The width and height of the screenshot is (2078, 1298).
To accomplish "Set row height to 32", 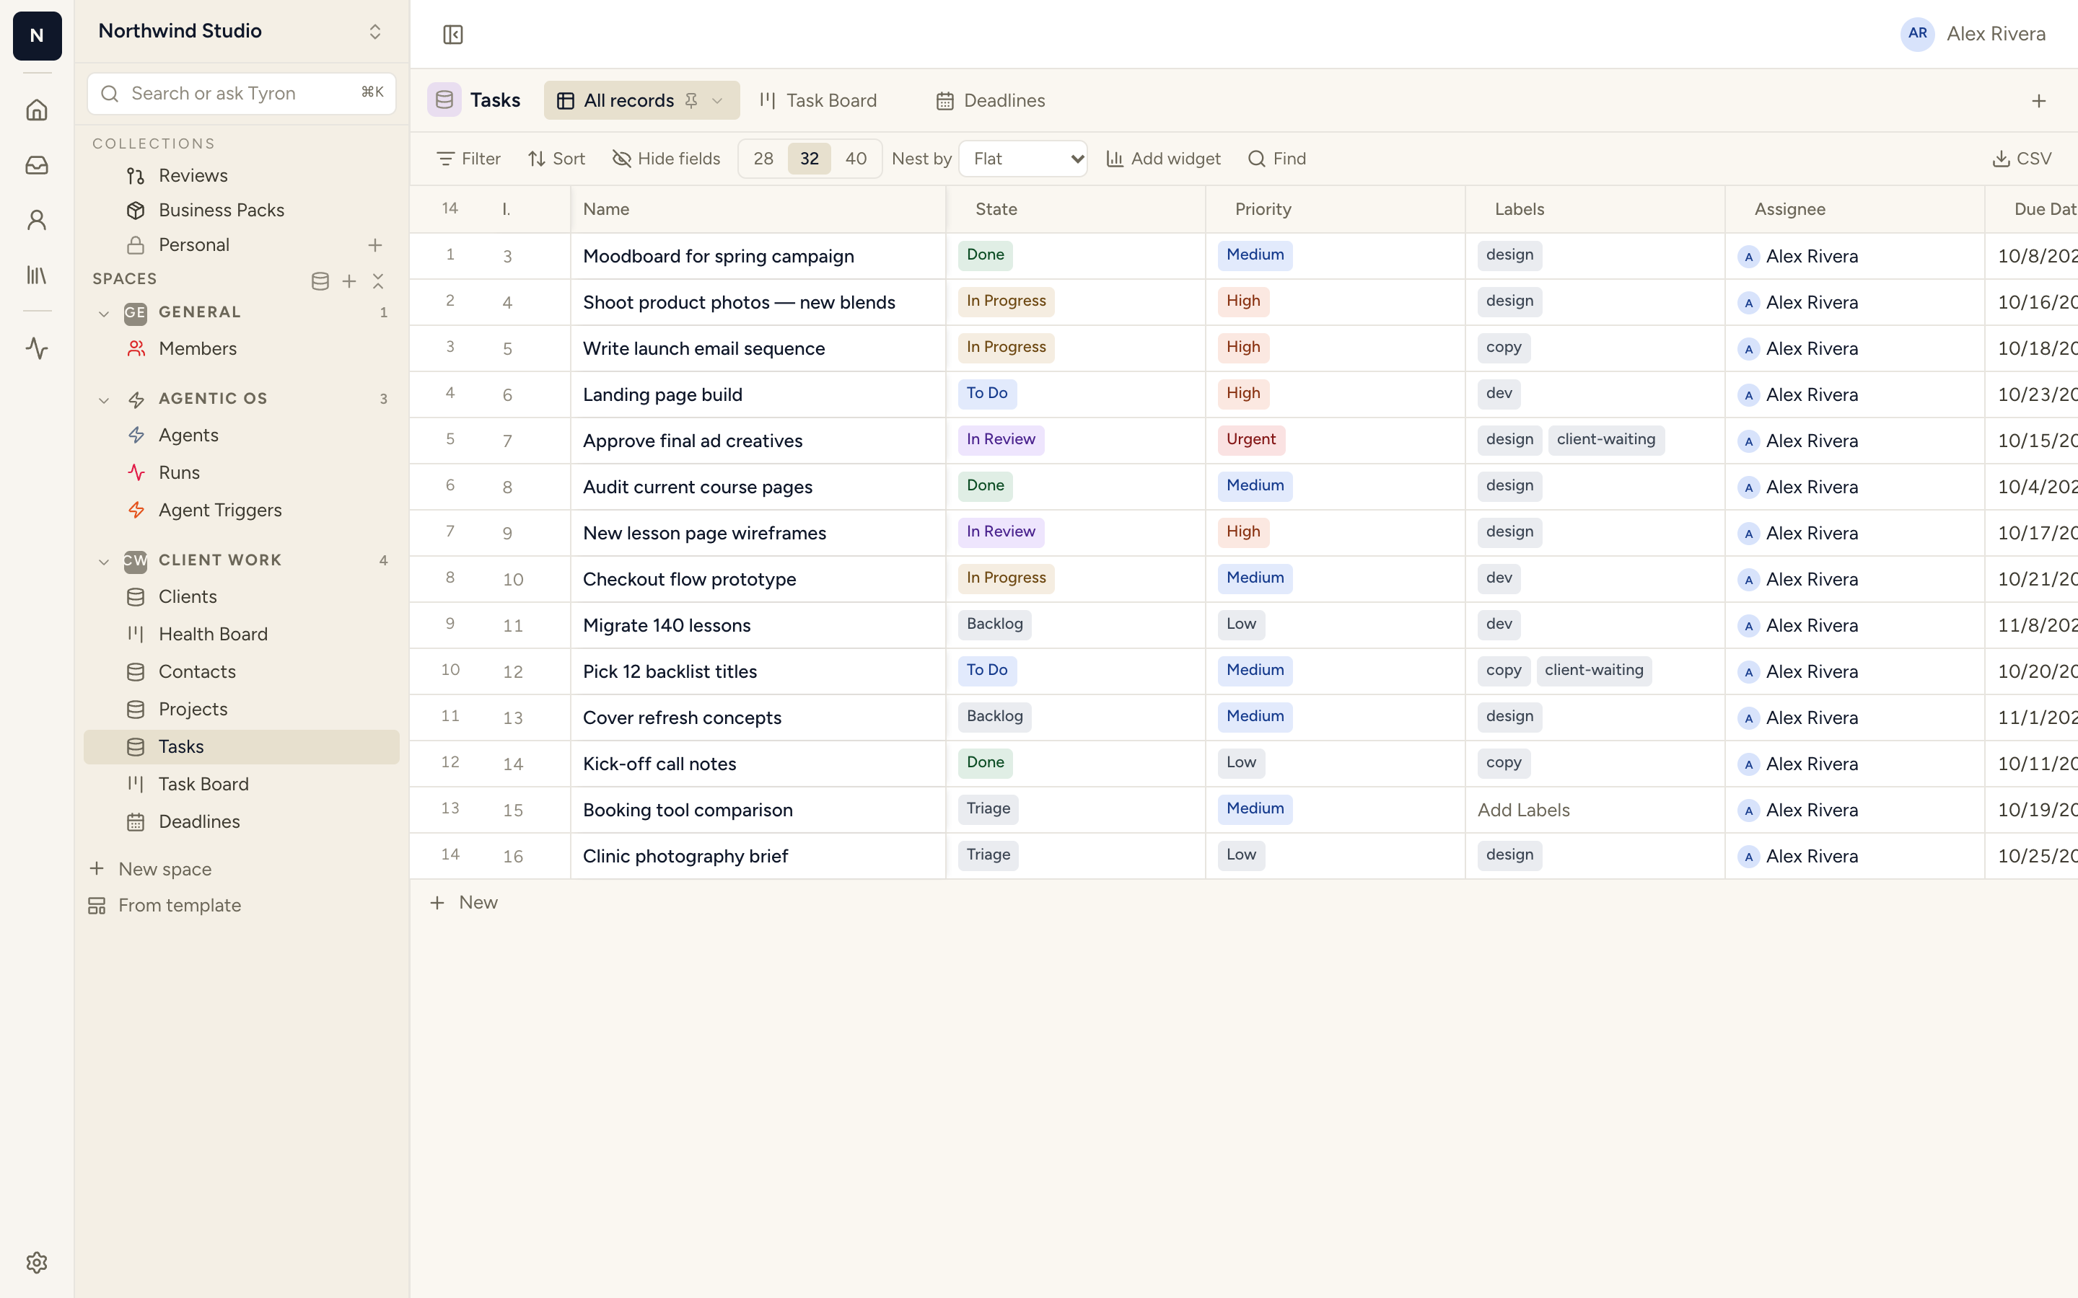I will click(810, 159).
